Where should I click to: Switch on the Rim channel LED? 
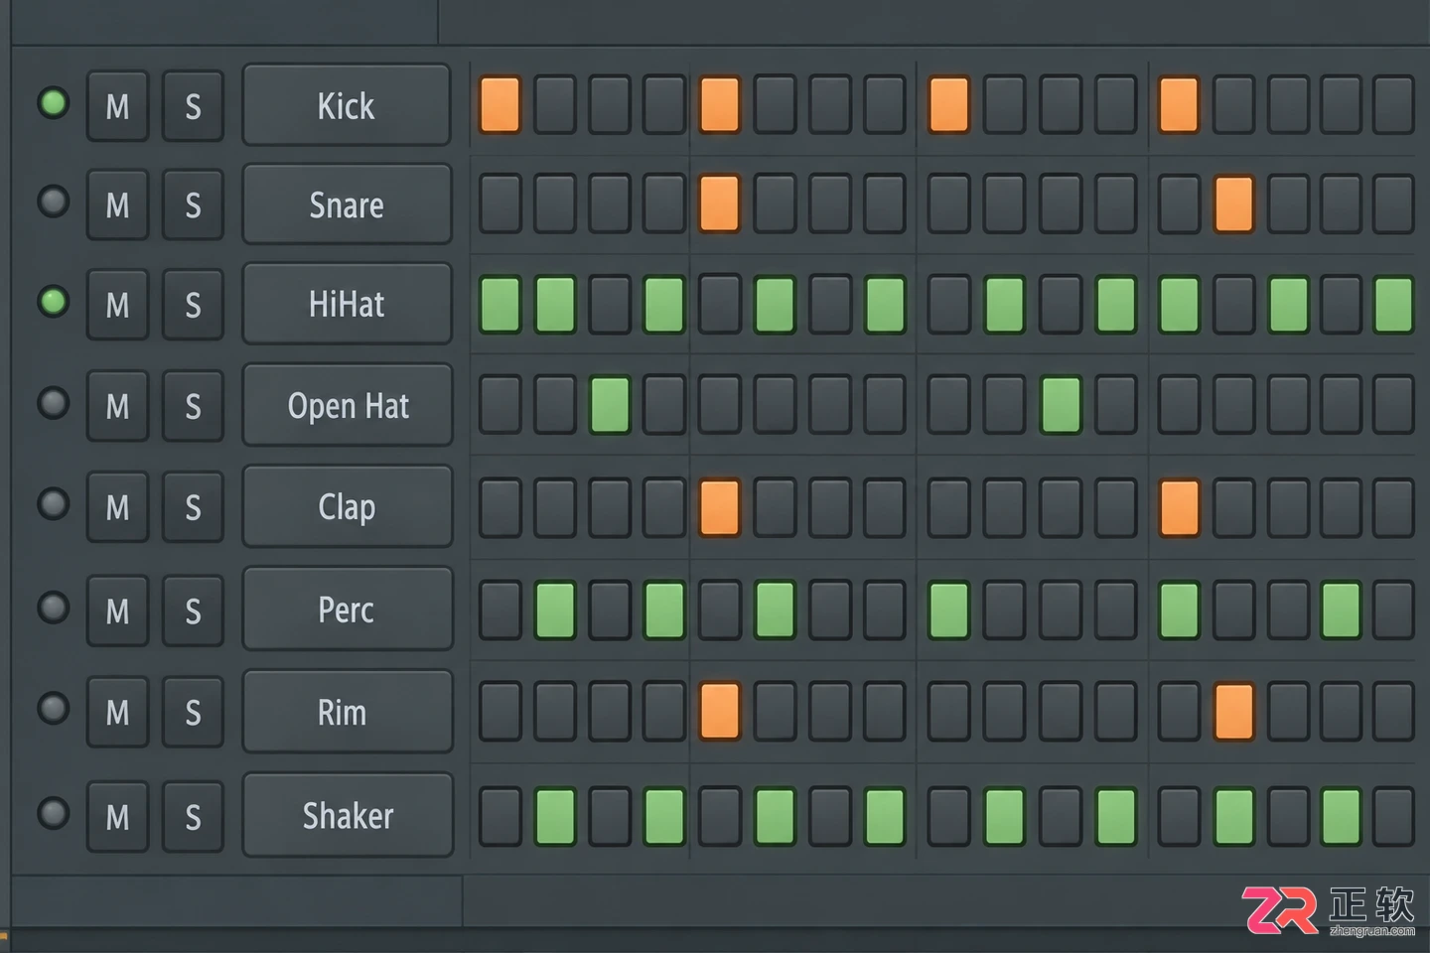tap(53, 709)
